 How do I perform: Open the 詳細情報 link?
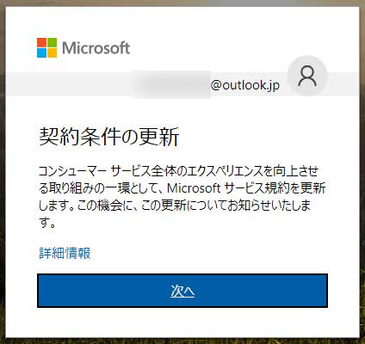(65, 253)
